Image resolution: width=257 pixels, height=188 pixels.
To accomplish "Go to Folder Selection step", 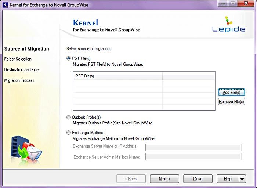I will [x=18, y=59].
